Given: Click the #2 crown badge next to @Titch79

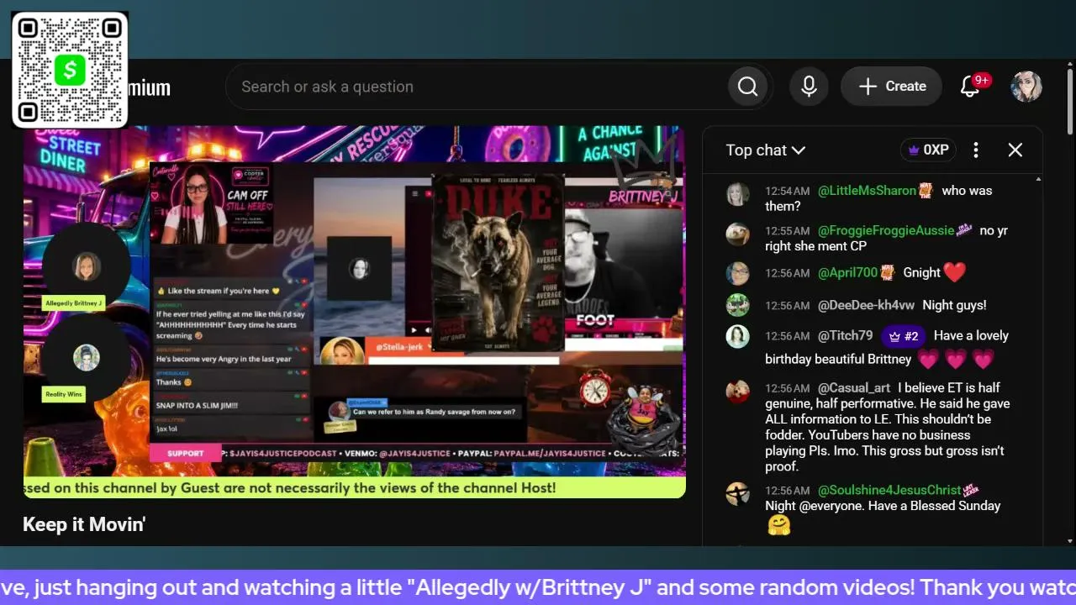Looking at the screenshot, I should point(903,336).
